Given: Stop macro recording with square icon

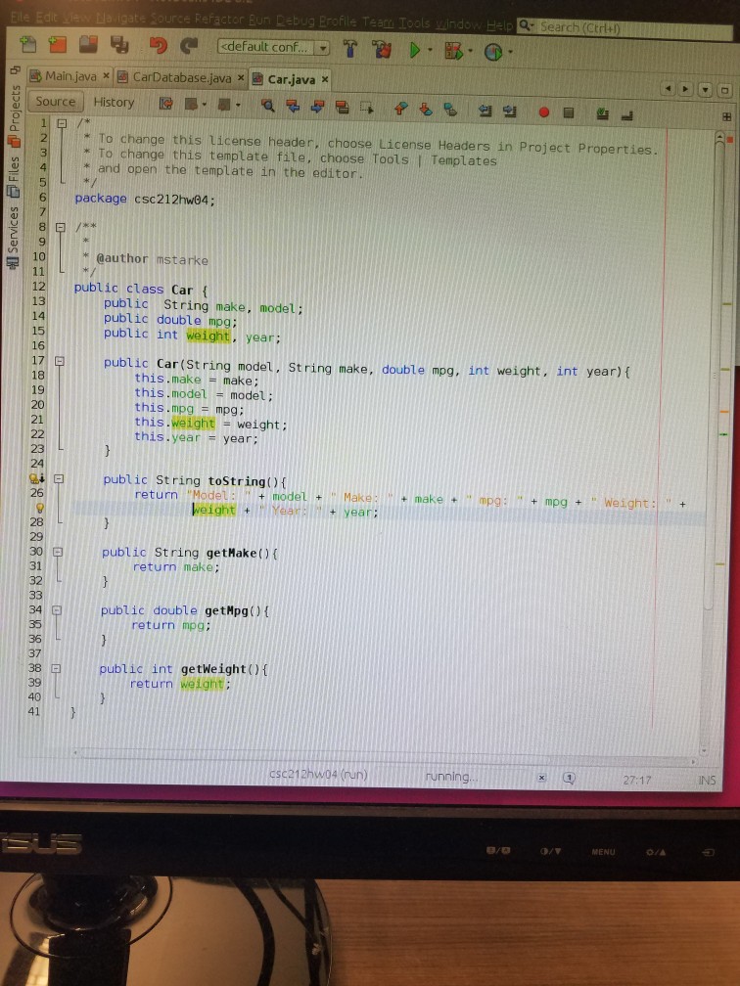Looking at the screenshot, I should point(568,112).
